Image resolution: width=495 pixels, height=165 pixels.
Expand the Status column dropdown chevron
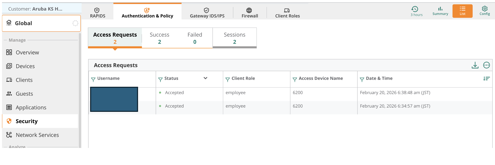pos(205,78)
